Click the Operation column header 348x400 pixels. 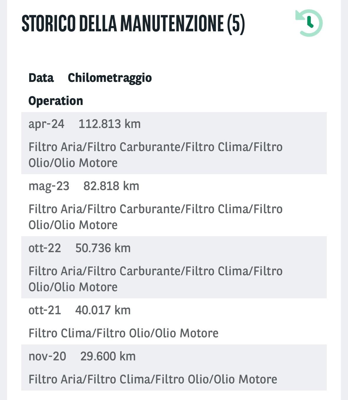pyautogui.click(x=56, y=101)
